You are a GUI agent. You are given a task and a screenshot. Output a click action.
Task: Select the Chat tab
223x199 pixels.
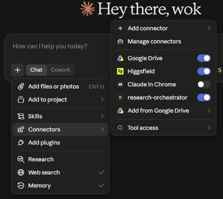click(x=36, y=70)
